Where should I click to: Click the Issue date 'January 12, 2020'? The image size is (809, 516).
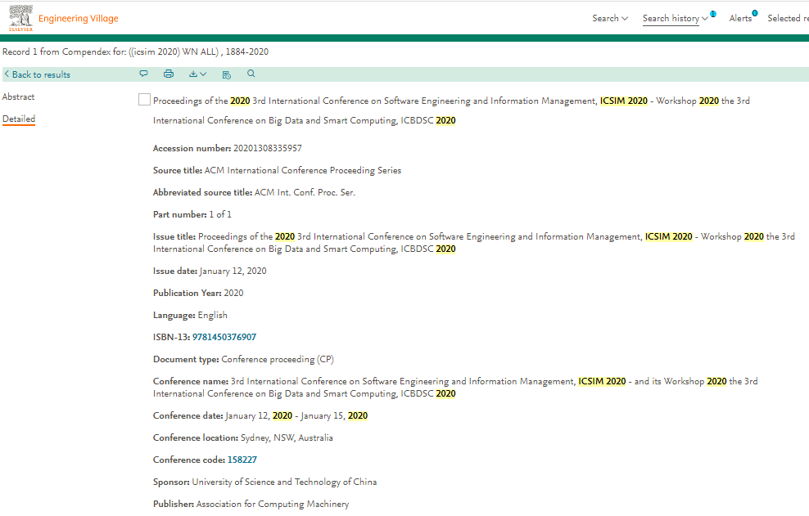tap(233, 271)
